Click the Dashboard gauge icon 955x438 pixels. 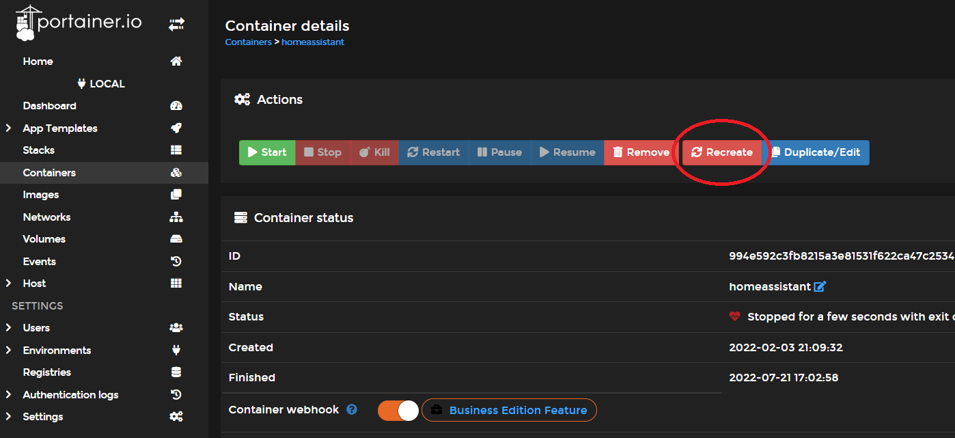176,106
